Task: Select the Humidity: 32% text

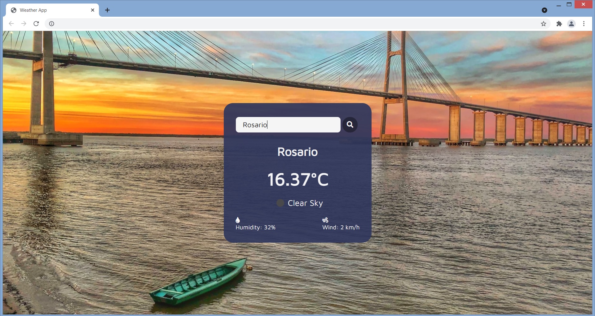Action: pos(255,227)
